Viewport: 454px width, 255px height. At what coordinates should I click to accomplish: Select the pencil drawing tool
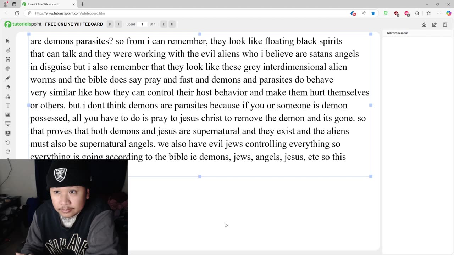click(8, 78)
